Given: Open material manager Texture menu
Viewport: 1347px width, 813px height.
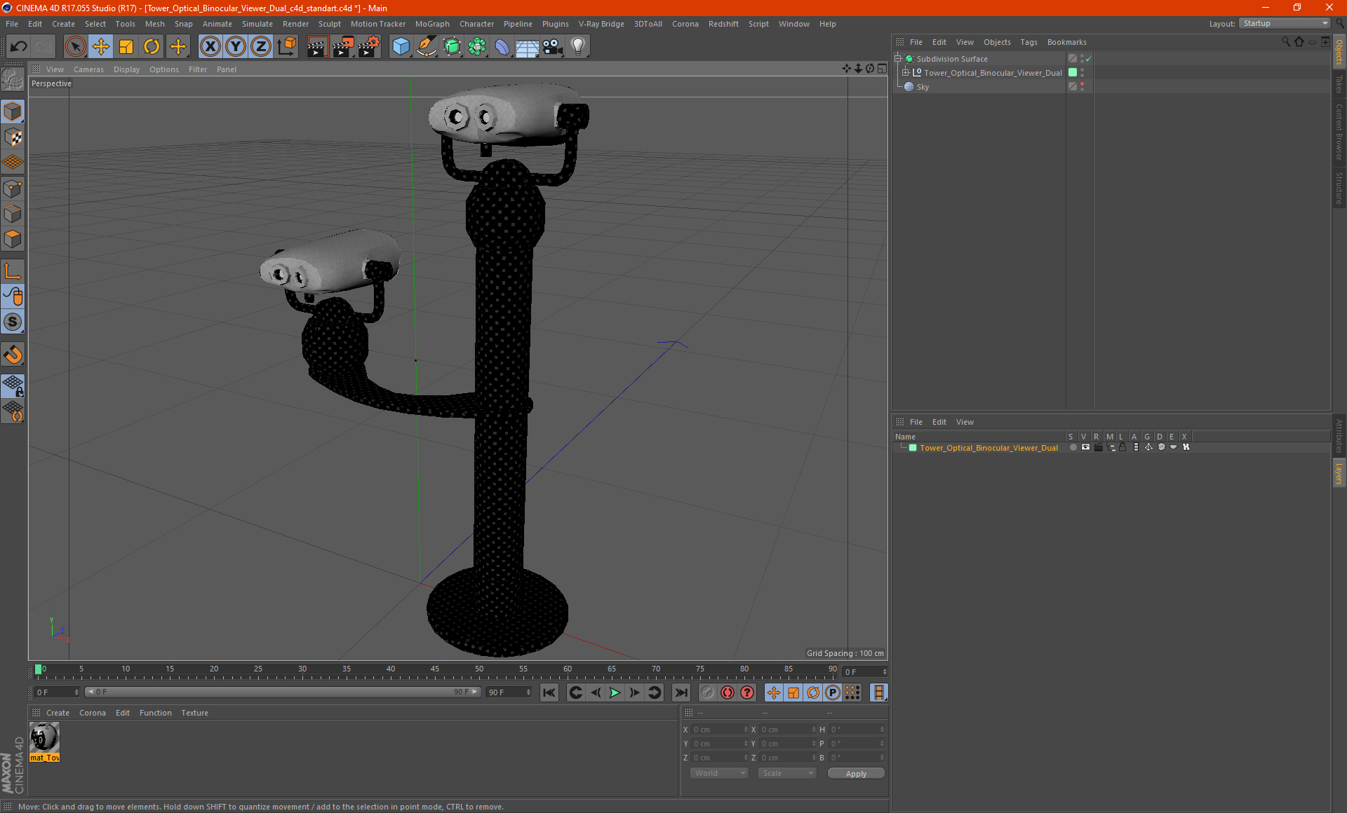Looking at the screenshot, I should [194, 713].
